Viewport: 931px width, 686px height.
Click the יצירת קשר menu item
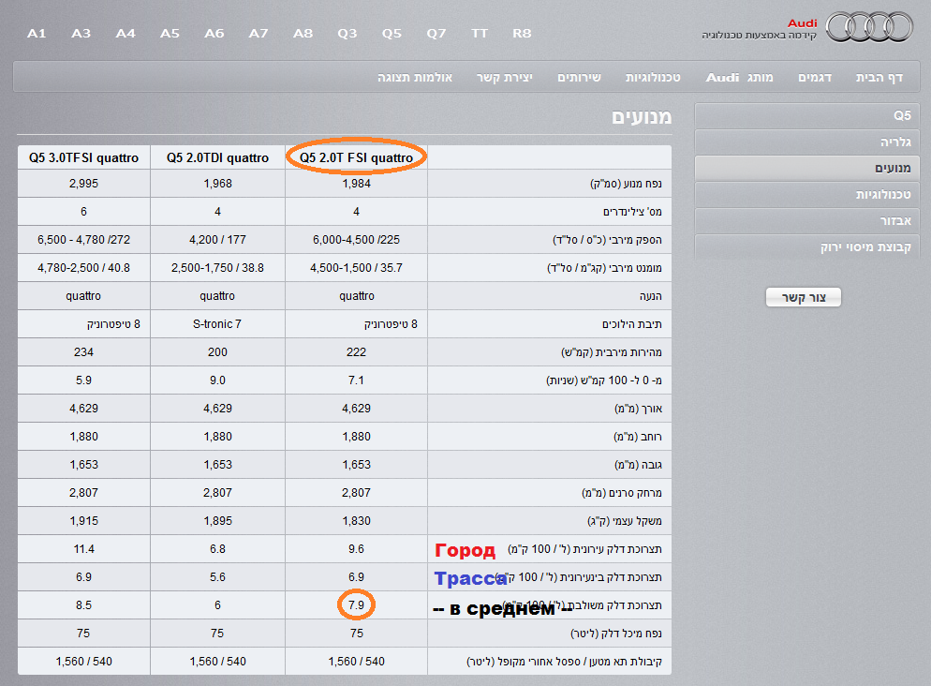505,77
